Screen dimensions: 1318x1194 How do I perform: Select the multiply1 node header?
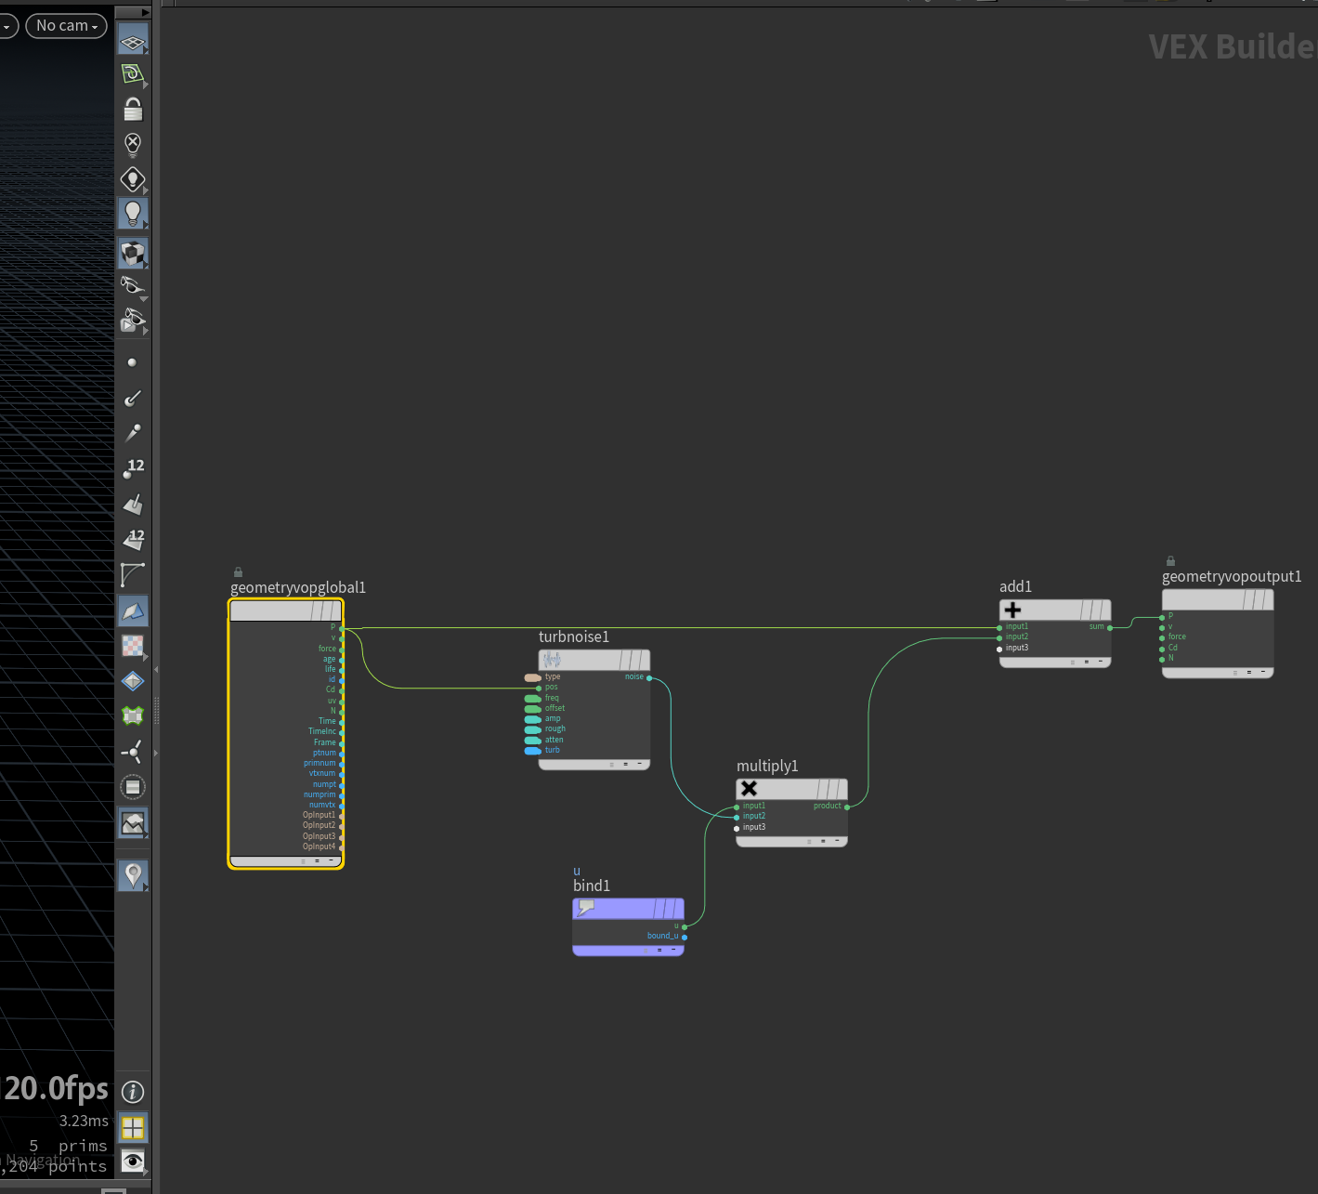791,789
